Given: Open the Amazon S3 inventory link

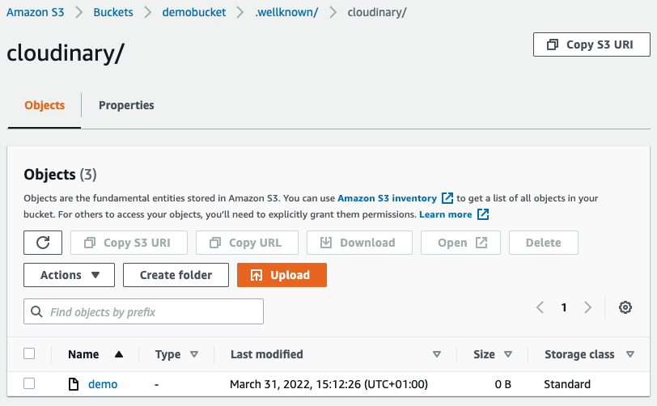Looking at the screenshot, I should tap(387, 198).
